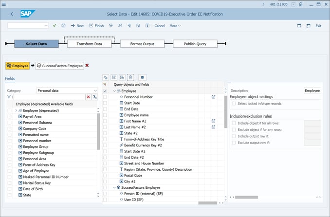Click the filter funnel icon under Category
Screen dimensions: 330x217
9,97
